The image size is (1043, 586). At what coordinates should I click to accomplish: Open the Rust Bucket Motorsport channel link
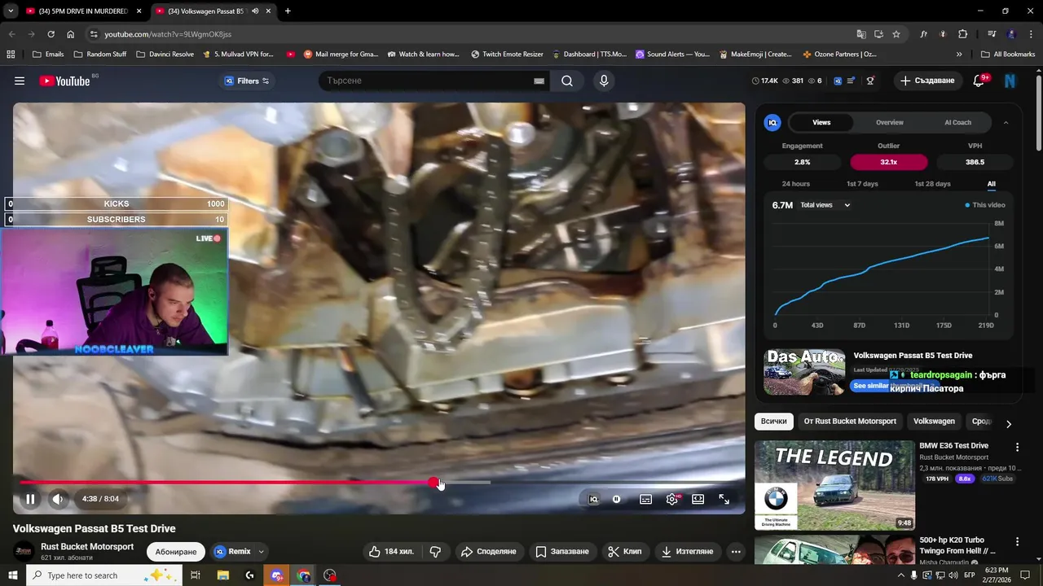coord(87,547)
